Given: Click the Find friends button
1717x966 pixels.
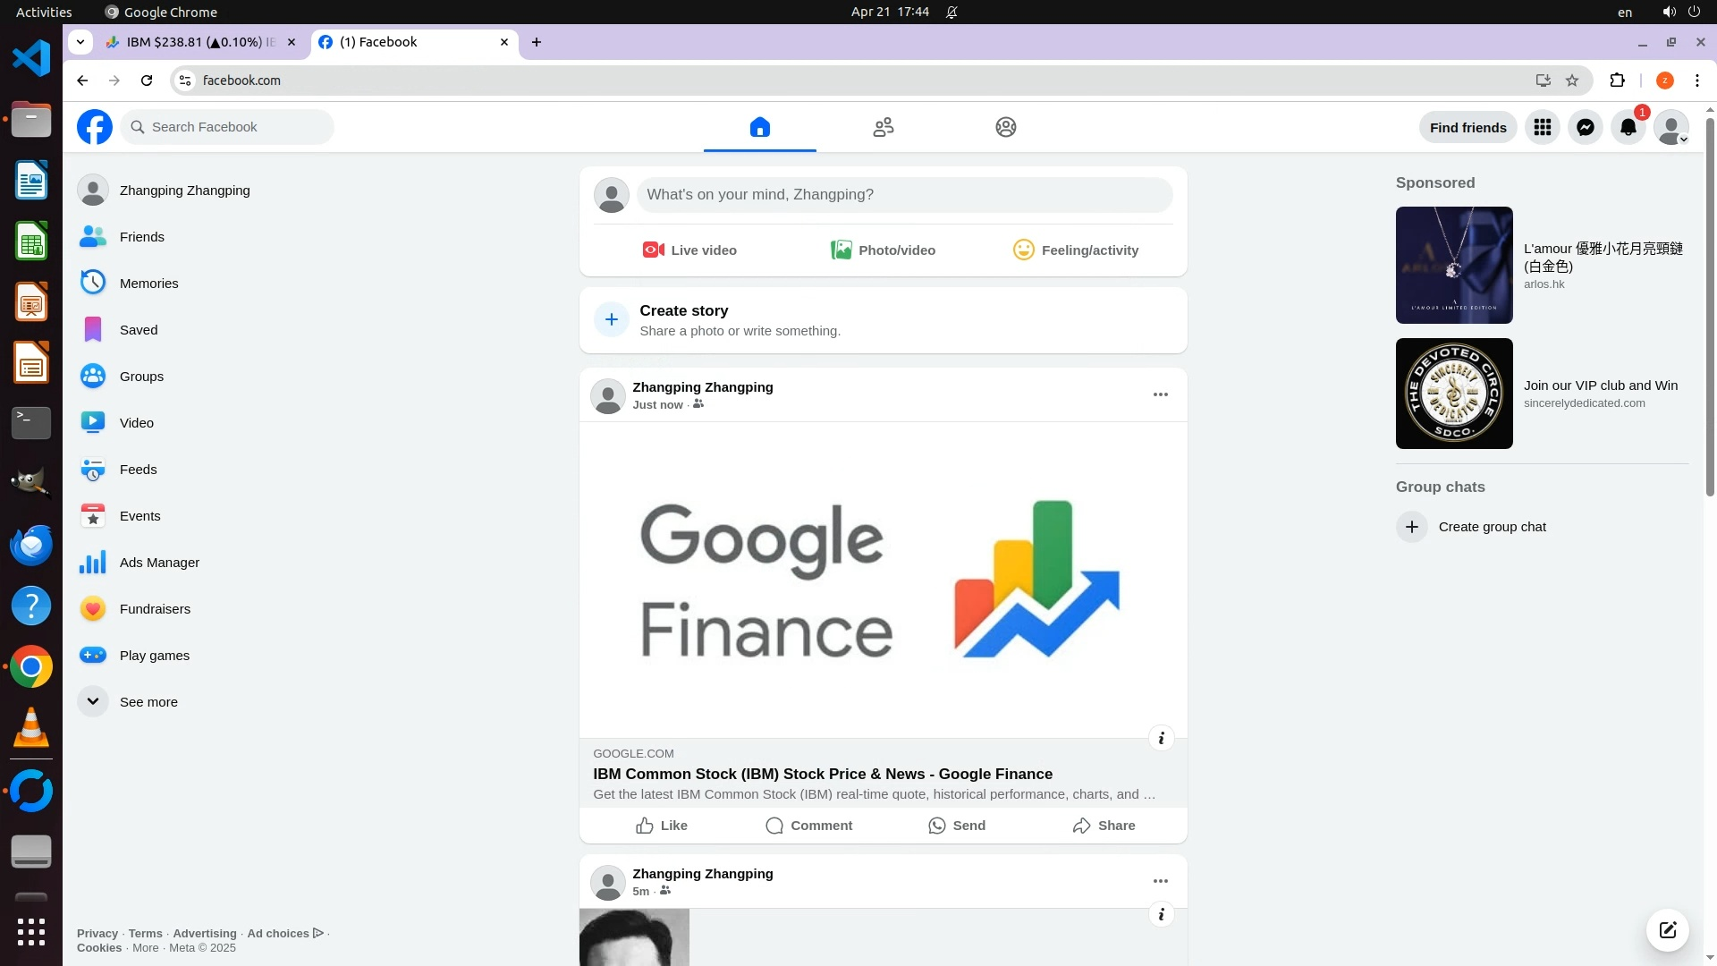Looking at the screenshot, I should pyautogui.click(x=1467, y=127).
